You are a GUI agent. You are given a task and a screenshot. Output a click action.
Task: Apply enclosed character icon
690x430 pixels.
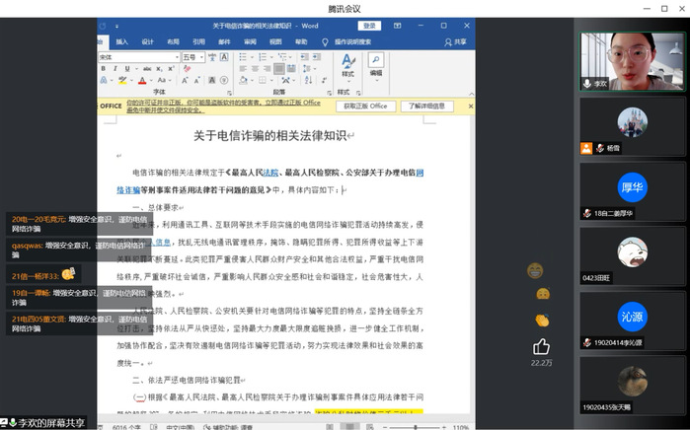pyautogui.click(x=224, y=80)
